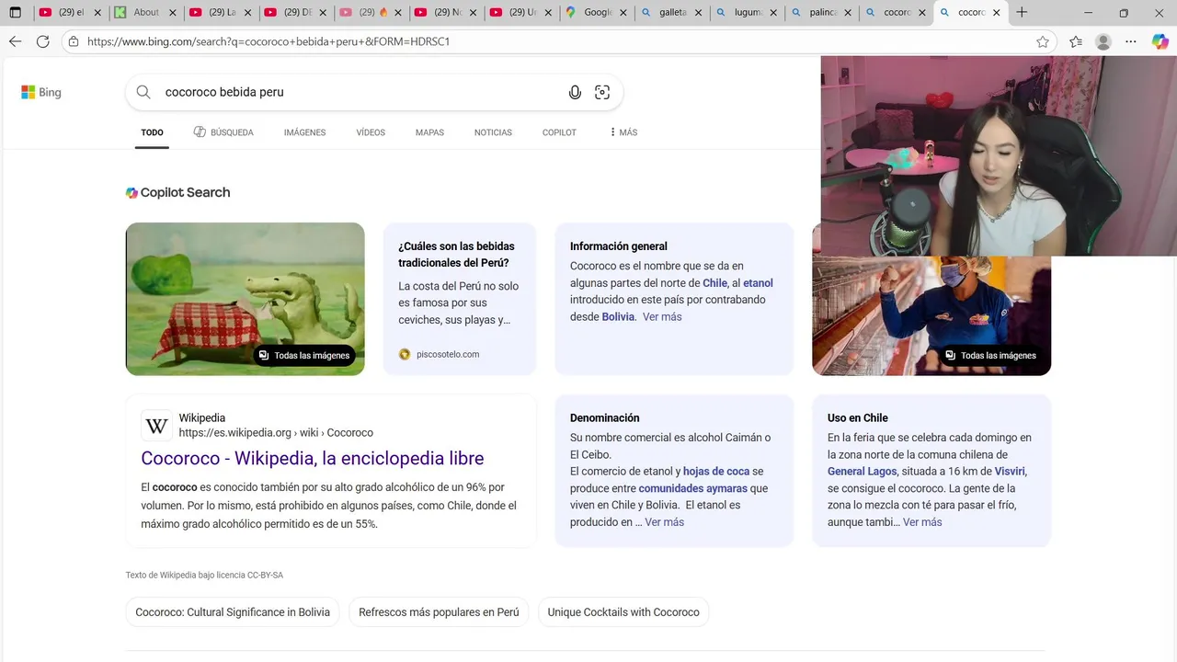Open the 'Bolivia' link
Image resolution: width=1177 pixels, height=662 pixels.
click(x=618, y=316)
